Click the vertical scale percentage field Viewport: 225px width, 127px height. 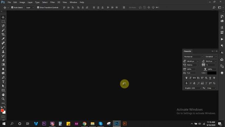(x=191, y=69)
